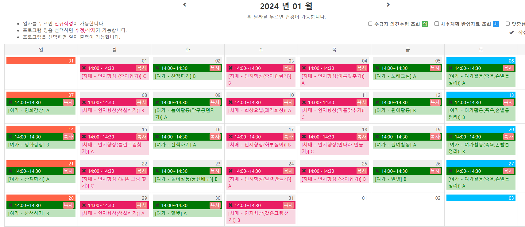The image size is (525, 227).
Task: Click the green 의 badge icon
Action: pyautogui.click(x=425, y=24)
